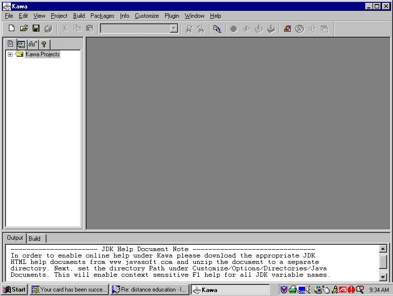Image resolution: width=393 pixels, height=296 pixels.
Task: Switch to the Output tab
Action: point(15,238)
